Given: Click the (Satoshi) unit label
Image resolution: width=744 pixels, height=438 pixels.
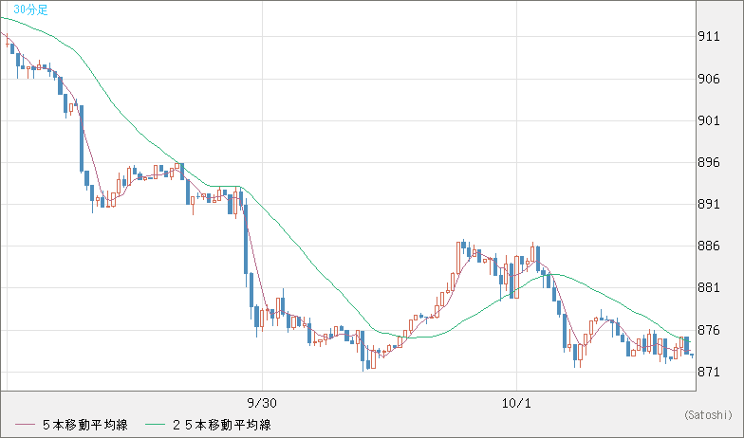Looking at the screenshot, I should pos(708,414).
